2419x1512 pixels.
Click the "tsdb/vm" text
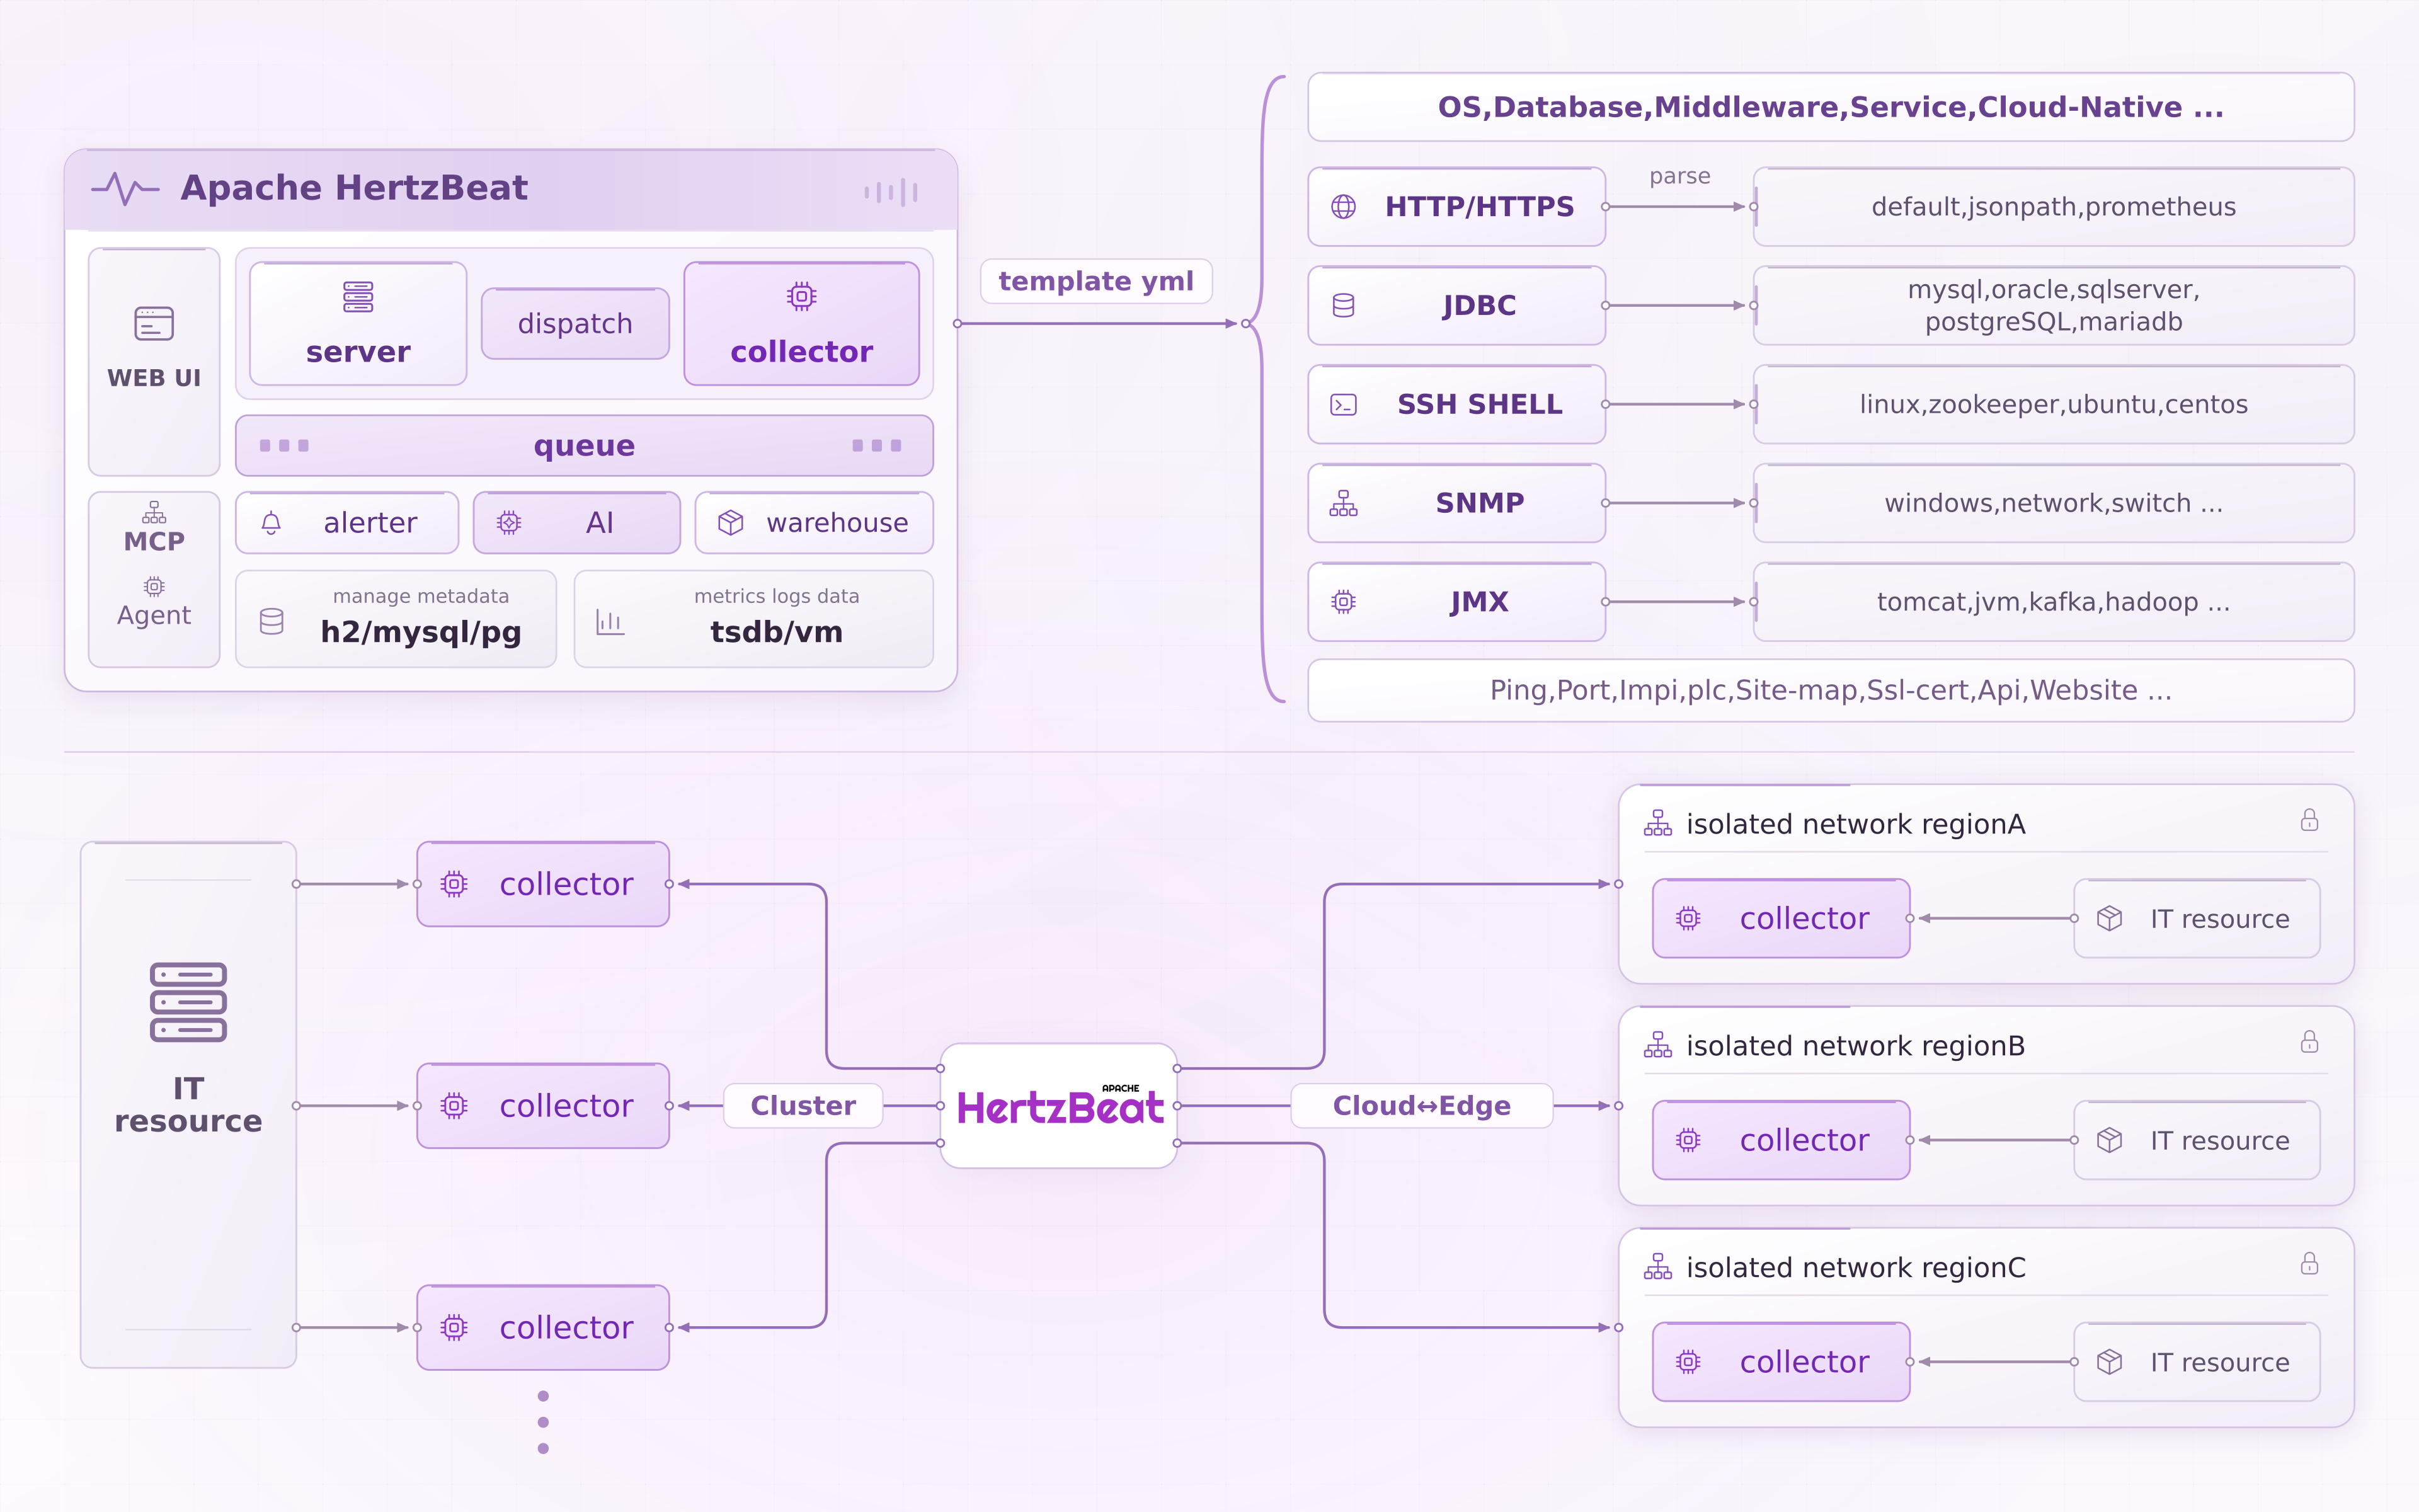coord(777,632)
